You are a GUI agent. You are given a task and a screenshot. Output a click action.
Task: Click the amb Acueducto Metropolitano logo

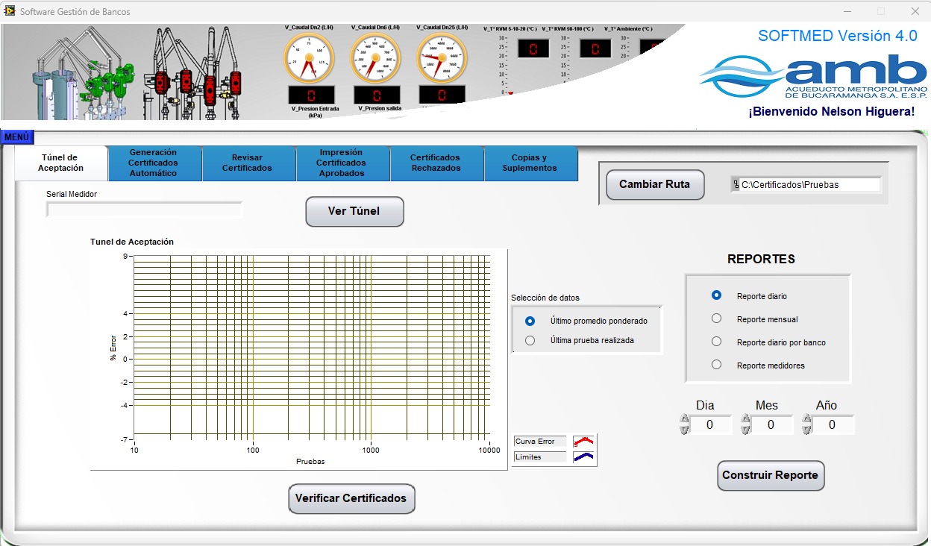(812, 77)
